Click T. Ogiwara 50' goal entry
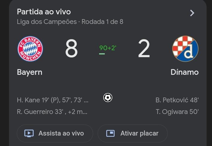Screen dimensions: 212x146 point(177,112)
